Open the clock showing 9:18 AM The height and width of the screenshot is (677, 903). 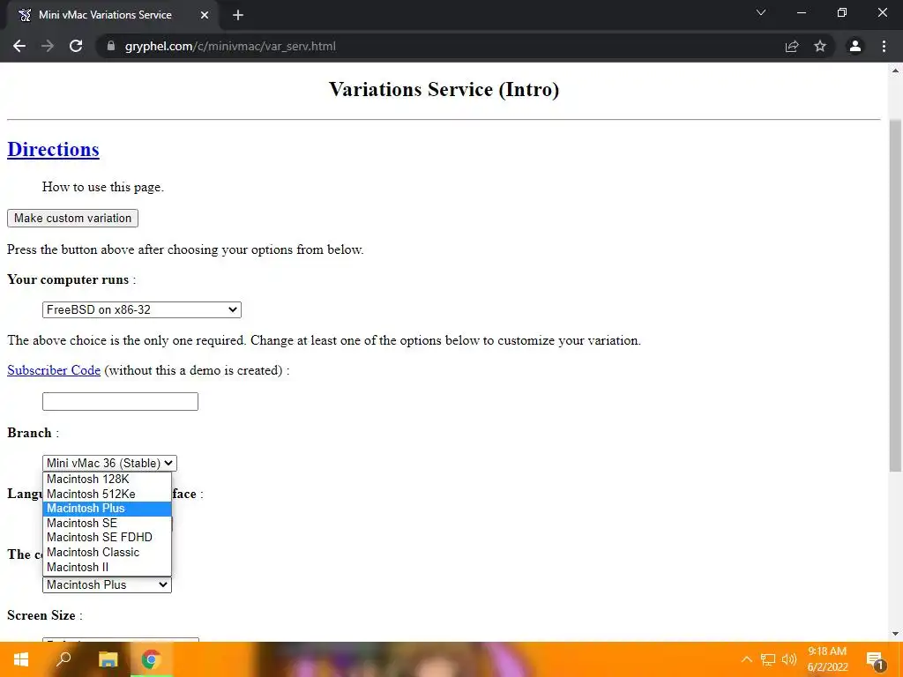pos(827,659)
